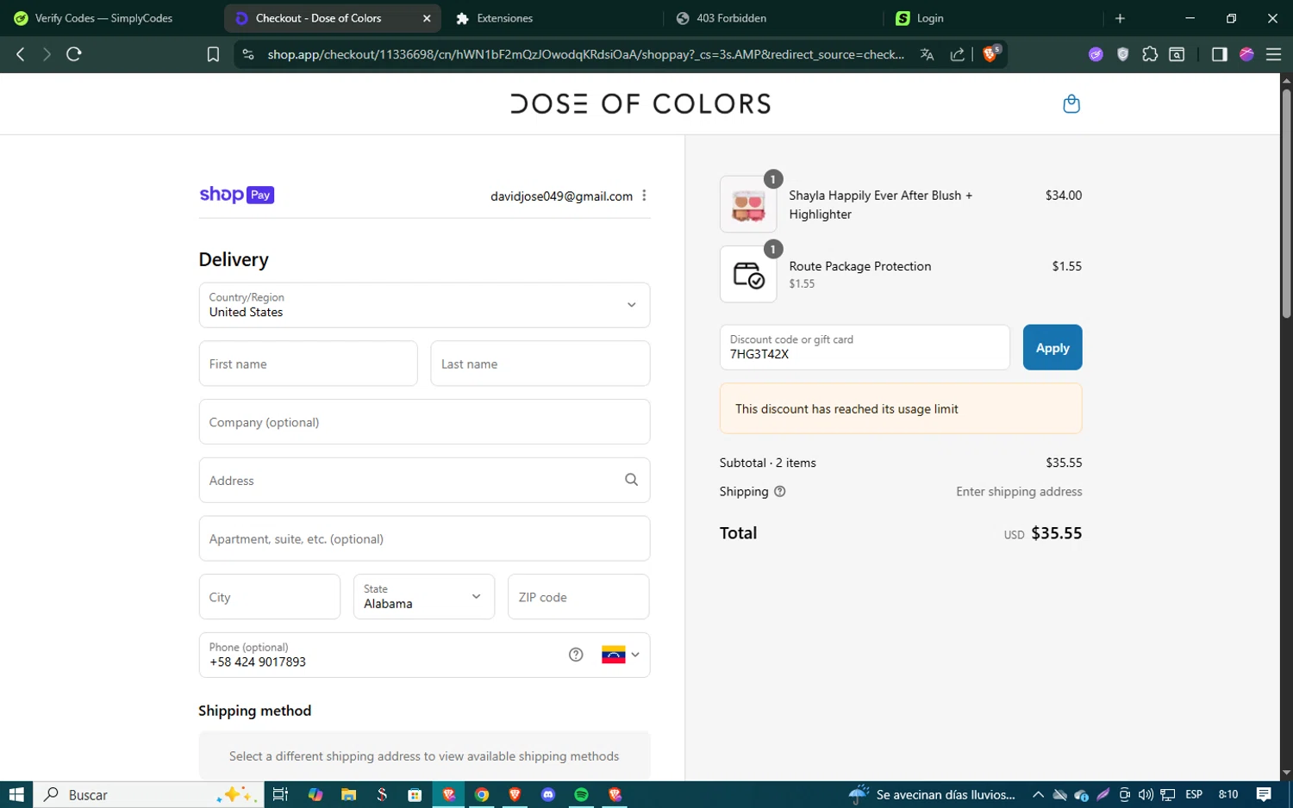1293x808 pixels.
Task: Click the Enter shipping address text
Action: click(x=1019, y=491)
